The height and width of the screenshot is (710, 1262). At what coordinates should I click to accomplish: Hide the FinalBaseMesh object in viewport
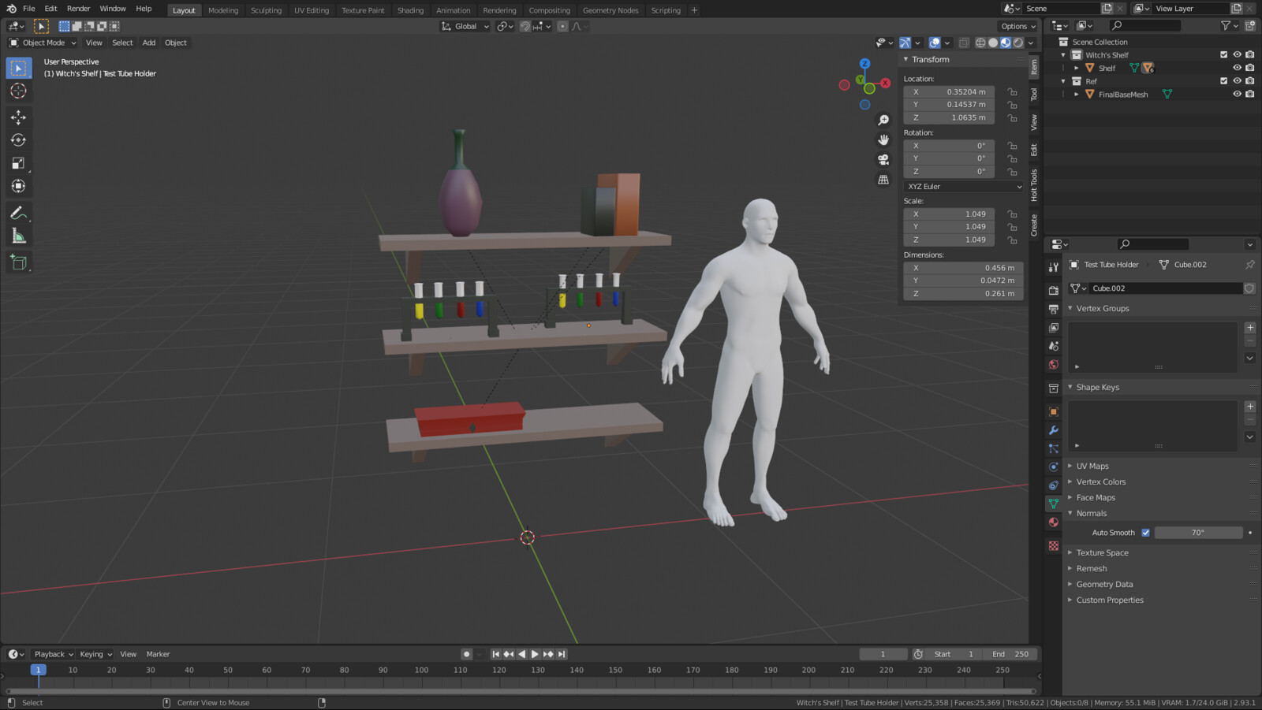(1237, 94)
